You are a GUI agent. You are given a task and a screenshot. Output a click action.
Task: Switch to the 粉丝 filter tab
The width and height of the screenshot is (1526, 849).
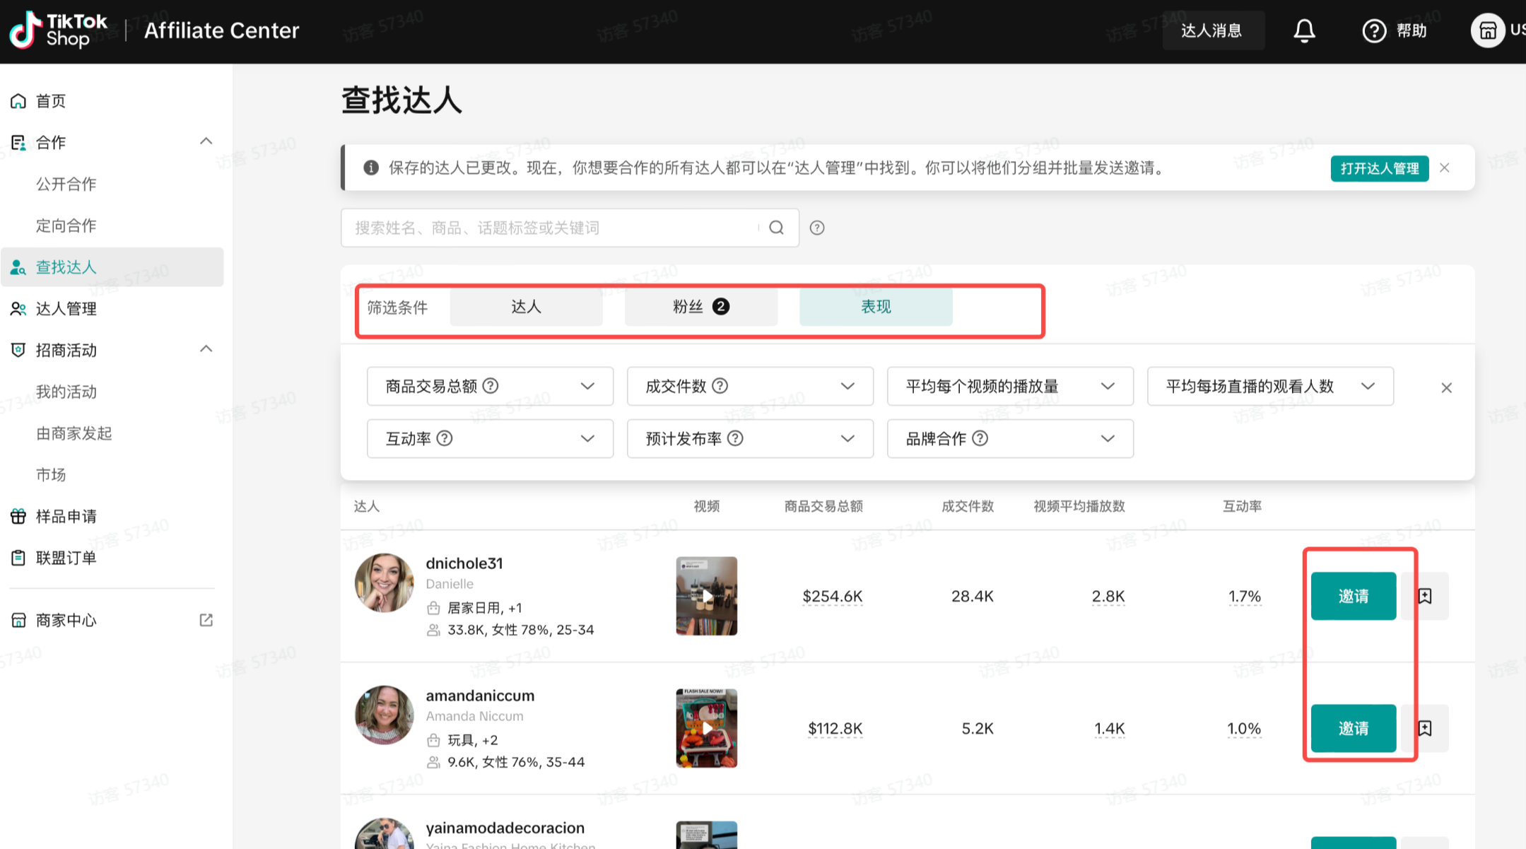pos(700,307)
